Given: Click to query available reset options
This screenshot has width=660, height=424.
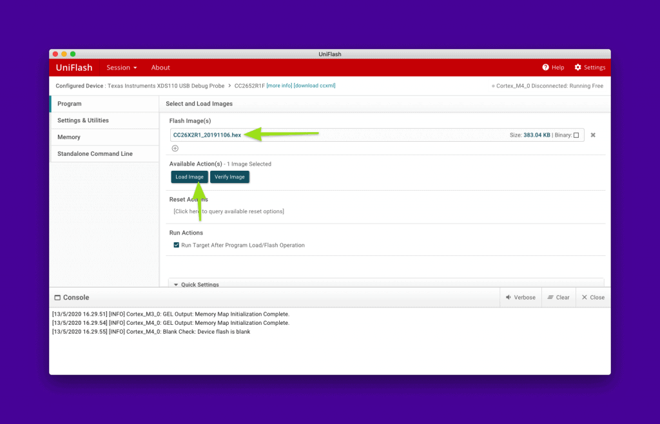Looking at the screenshot, I should pyautogui.click(x=229, y=211).
